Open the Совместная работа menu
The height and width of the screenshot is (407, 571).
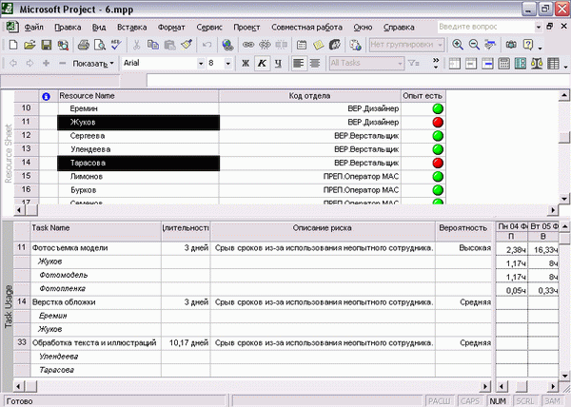click(x=306, y=28)
